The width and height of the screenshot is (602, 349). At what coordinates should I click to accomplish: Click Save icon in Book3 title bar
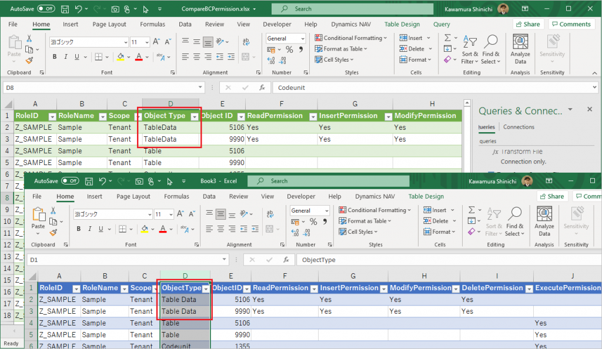point(89,181)
